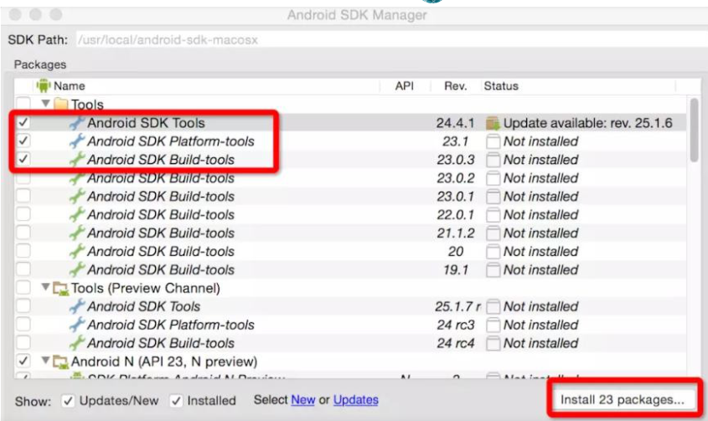
Task: Click the vertical scrollbar of package list
Action: click(x=694, y=130)
